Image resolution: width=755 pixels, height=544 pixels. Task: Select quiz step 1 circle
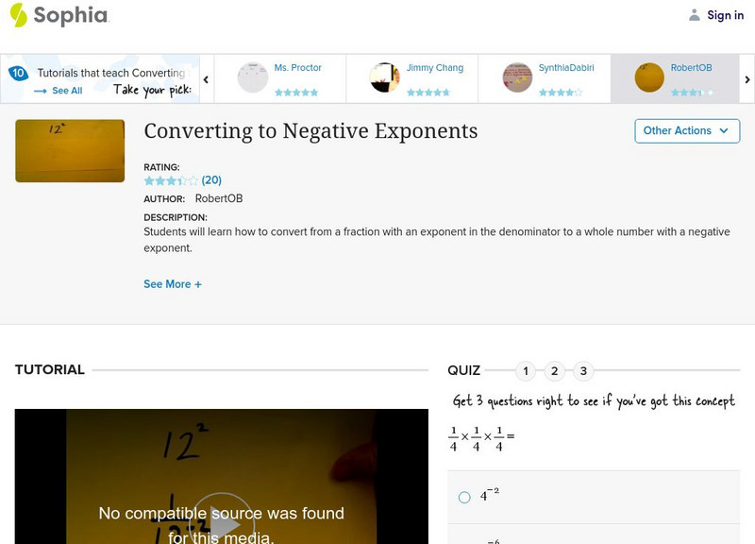pyautogui.click(x=525, y=371)
